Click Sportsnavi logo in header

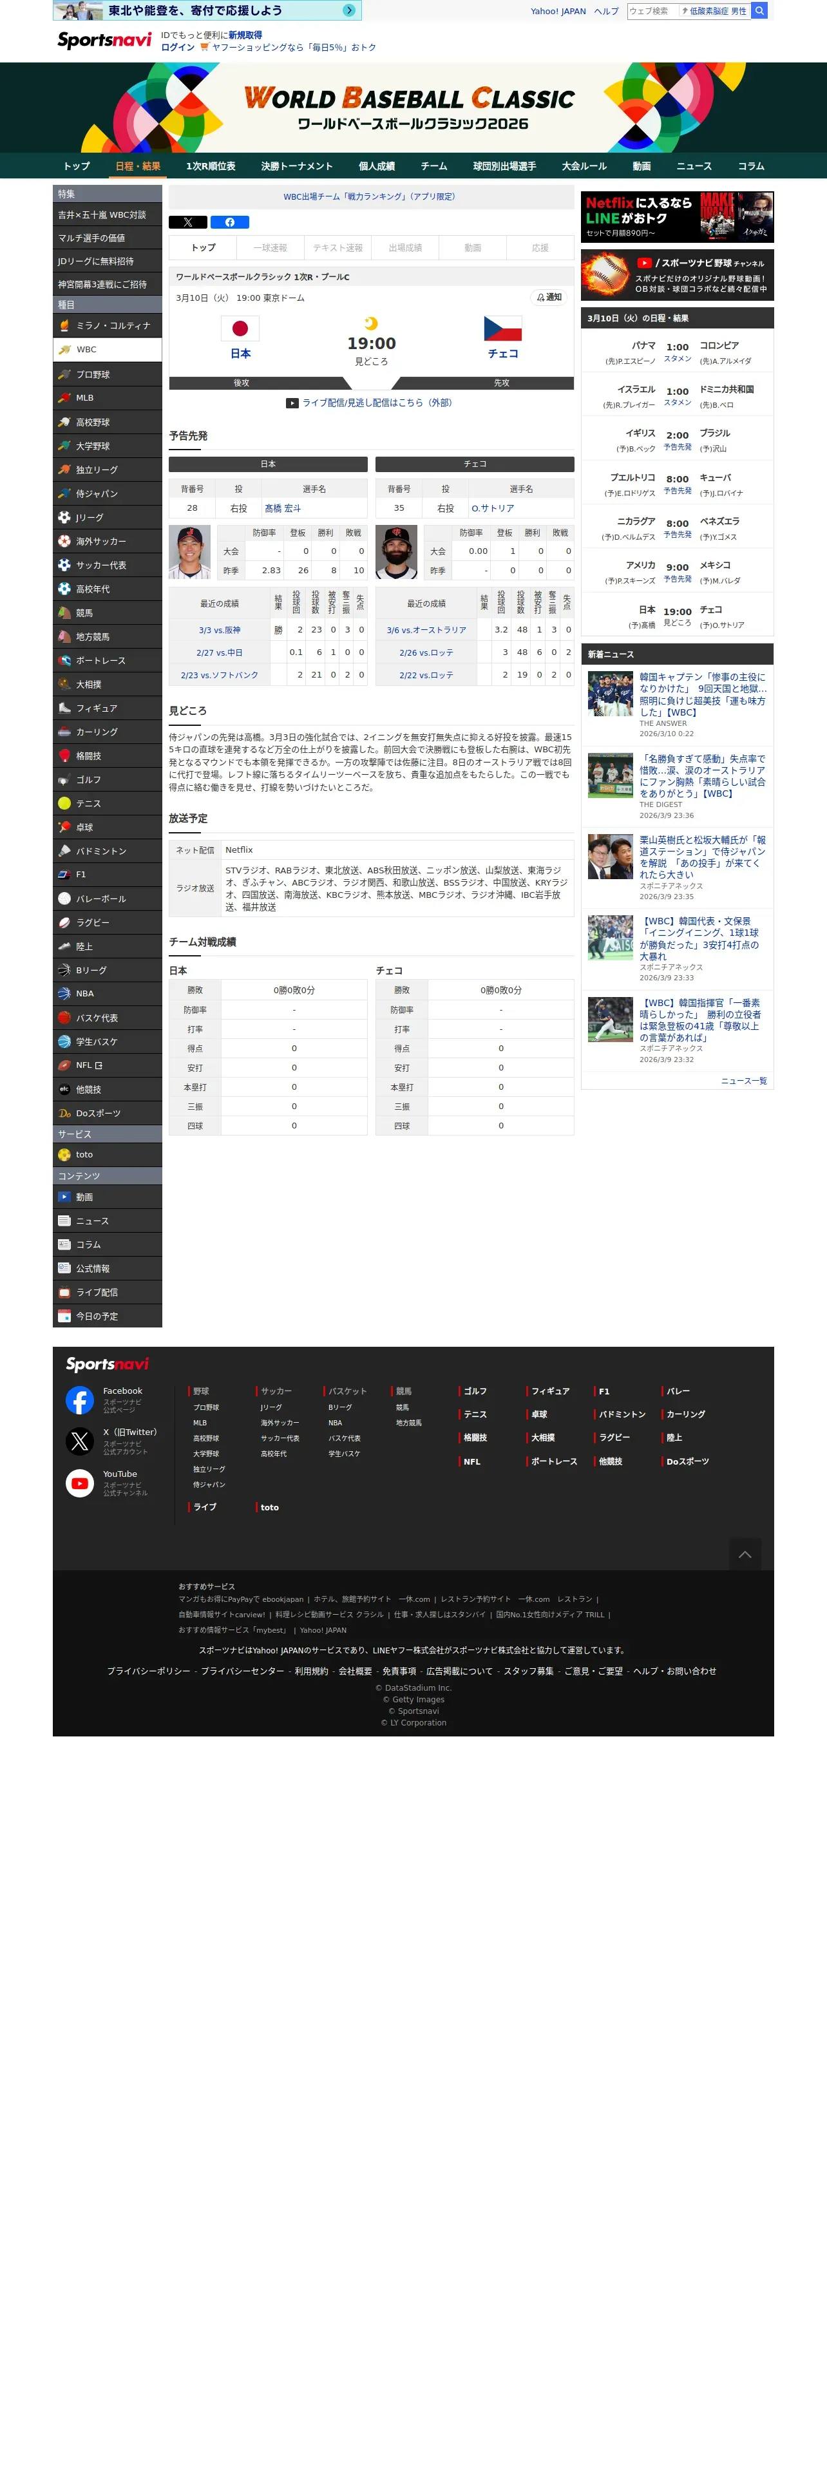[x=104, y=41]
